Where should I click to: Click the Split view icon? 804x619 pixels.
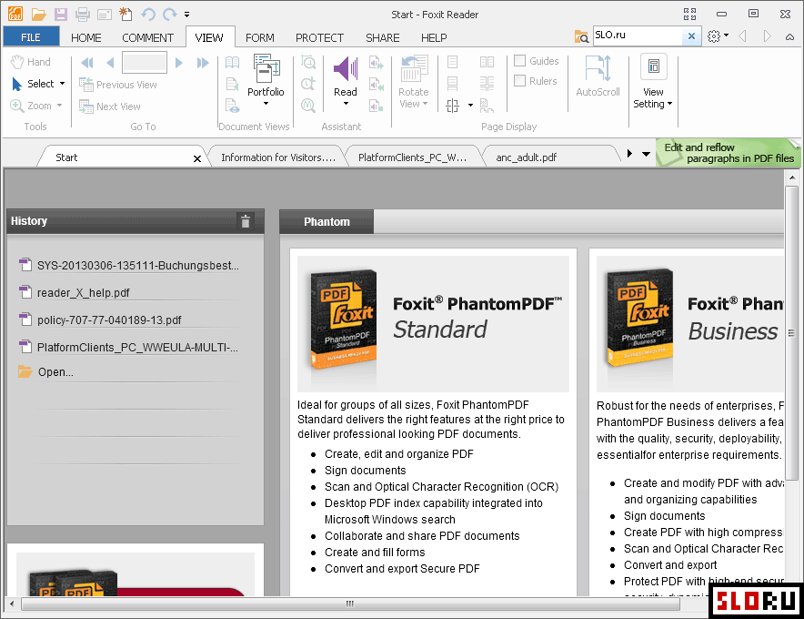click(452, 106)
